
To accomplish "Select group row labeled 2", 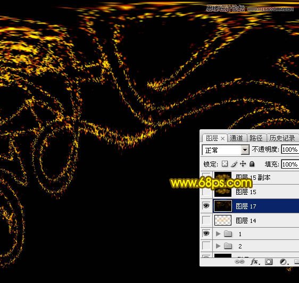I will [250, 246].
